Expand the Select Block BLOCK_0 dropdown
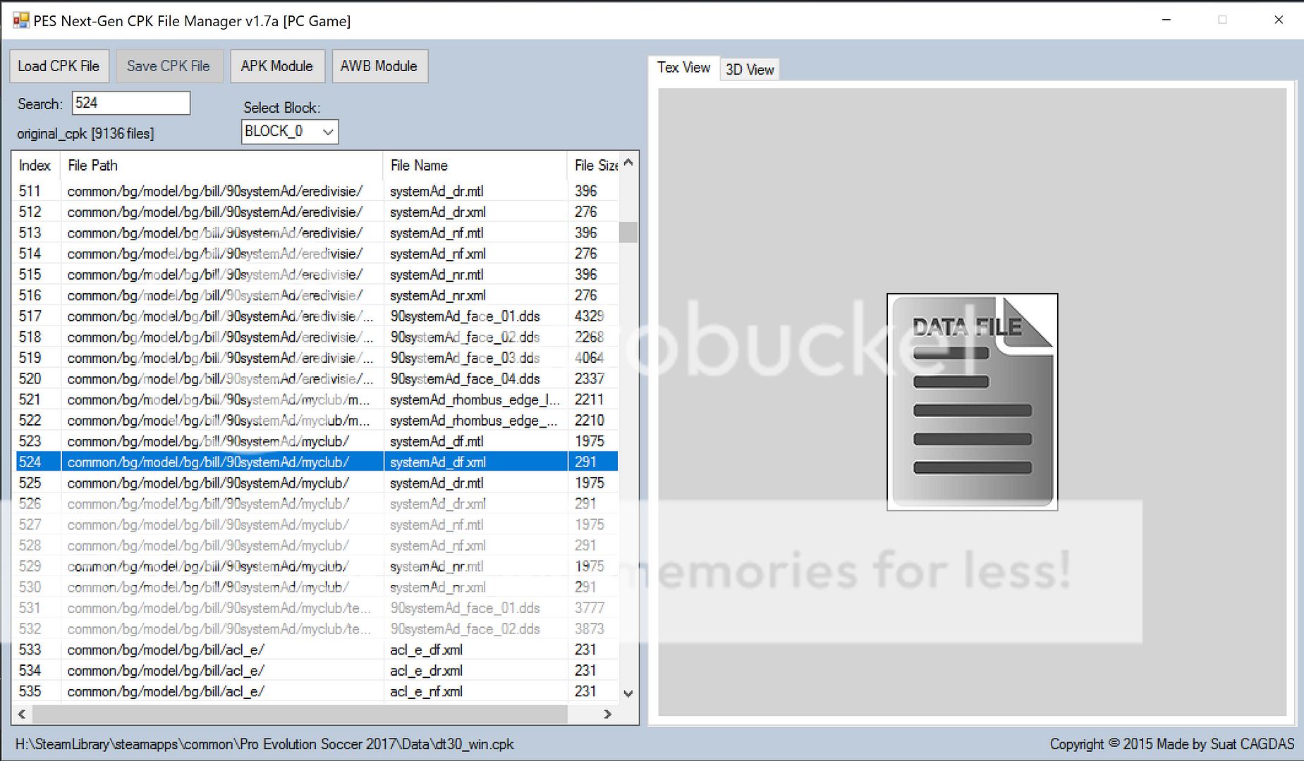1304x761 pixels. click(x=290, y=132)
